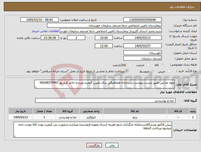This screenshot has width=201, height=152.
Task: Click the واحد شمارش column header
Action: click(91, 111)
